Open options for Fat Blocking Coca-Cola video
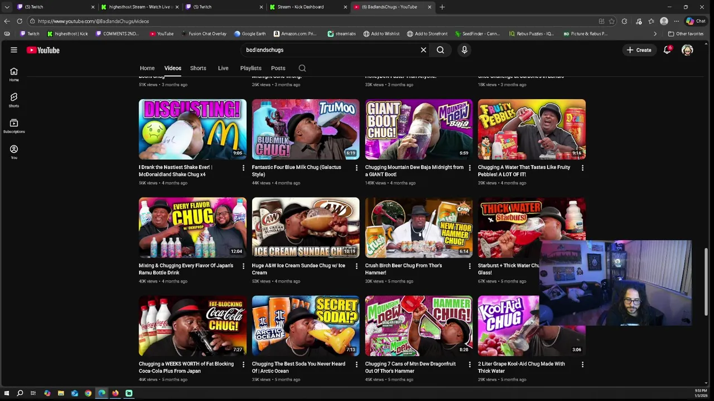 pos(243,364)
